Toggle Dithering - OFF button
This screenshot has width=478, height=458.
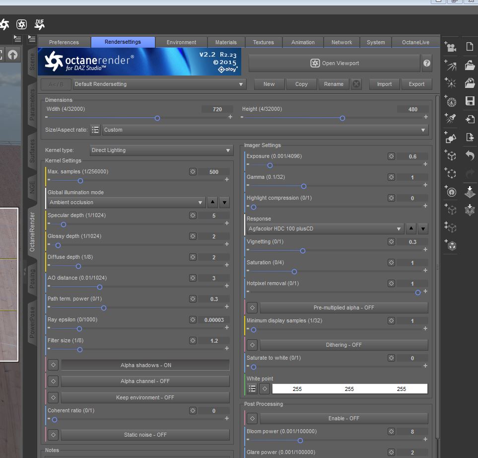[344, 345]
